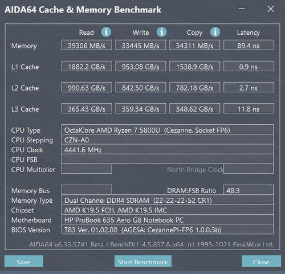285x274 pixels.
Task: Select the Memory Write result field
Action: tap(141, 45)
